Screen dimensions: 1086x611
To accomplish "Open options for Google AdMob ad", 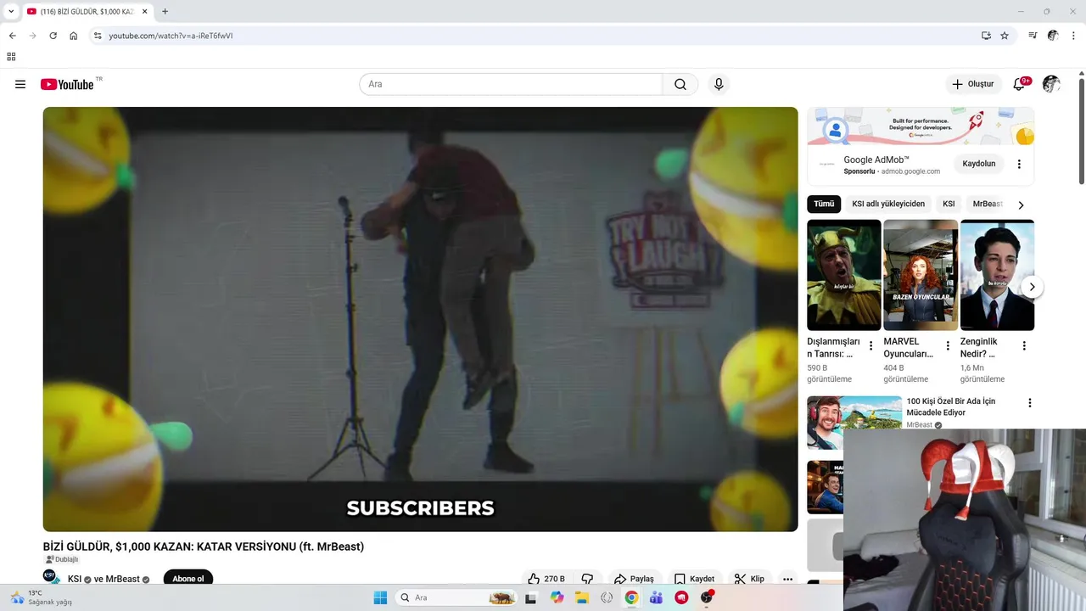I will (x=1019, y=164).
